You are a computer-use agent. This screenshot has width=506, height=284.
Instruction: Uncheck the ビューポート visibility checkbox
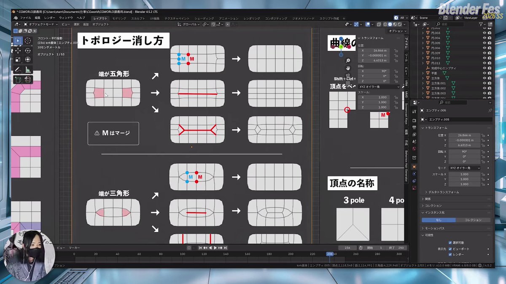[450, 249]
